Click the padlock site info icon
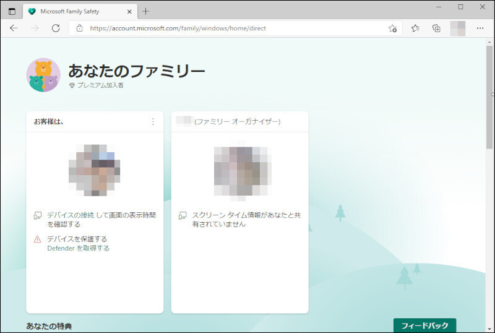The image size is (495, 333). coord(80,28)
